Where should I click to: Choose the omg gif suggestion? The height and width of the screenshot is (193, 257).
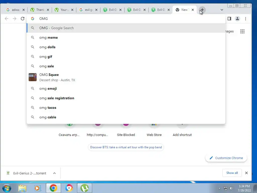point(126,57)
